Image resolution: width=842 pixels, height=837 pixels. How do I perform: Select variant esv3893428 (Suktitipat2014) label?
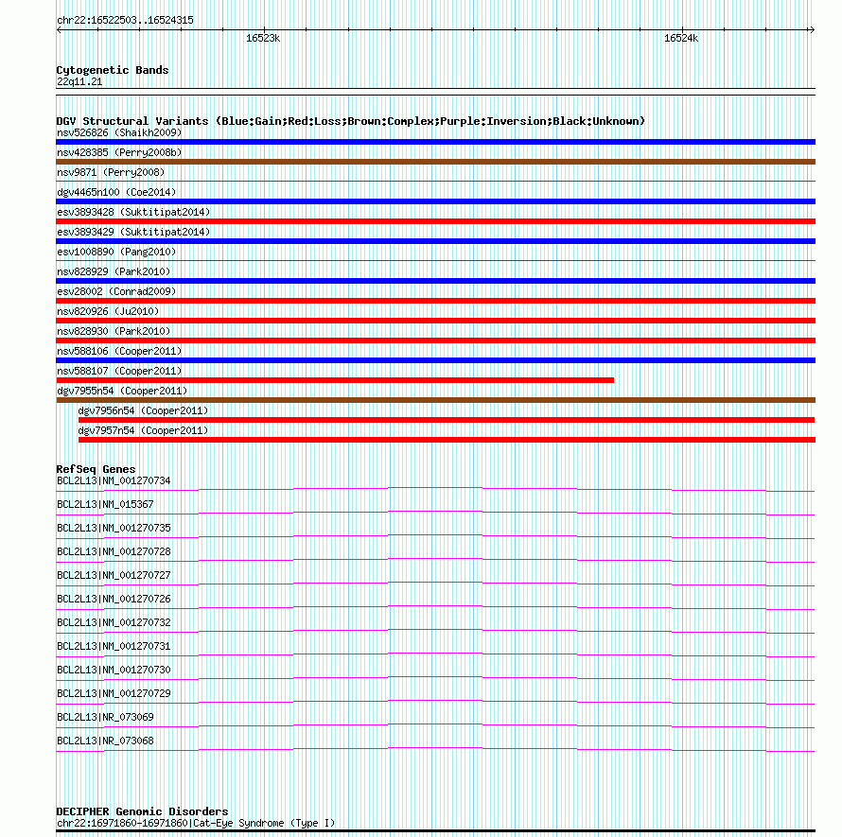[x=133, y=212]
